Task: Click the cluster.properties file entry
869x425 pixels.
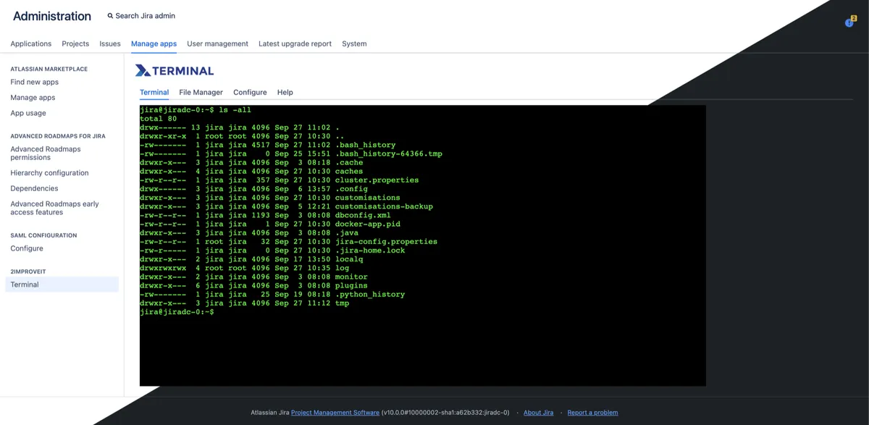Action: coord(377,180)
